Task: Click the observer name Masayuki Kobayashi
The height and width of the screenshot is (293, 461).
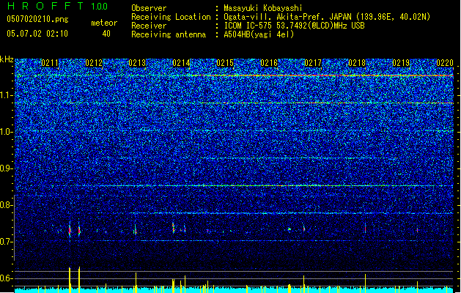Action: click(x=262, y=8)
